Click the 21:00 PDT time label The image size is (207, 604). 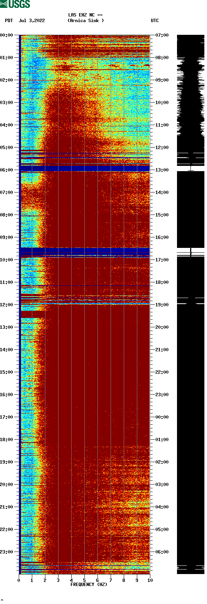click(x=6, y=507)
